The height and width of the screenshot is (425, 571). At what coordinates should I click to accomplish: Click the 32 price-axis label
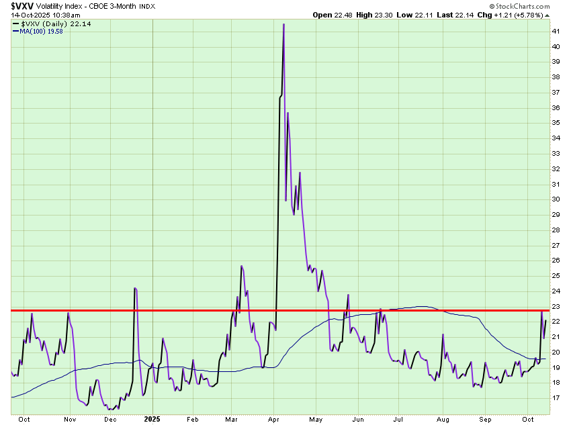tap(556, 169)
